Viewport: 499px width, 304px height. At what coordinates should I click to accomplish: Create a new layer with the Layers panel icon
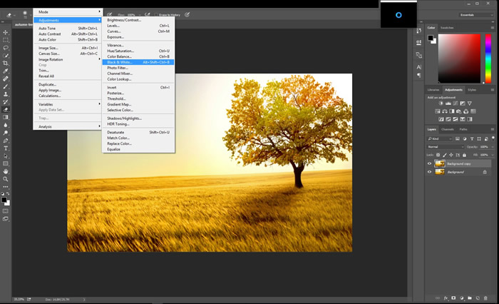(x=478, y=298)
